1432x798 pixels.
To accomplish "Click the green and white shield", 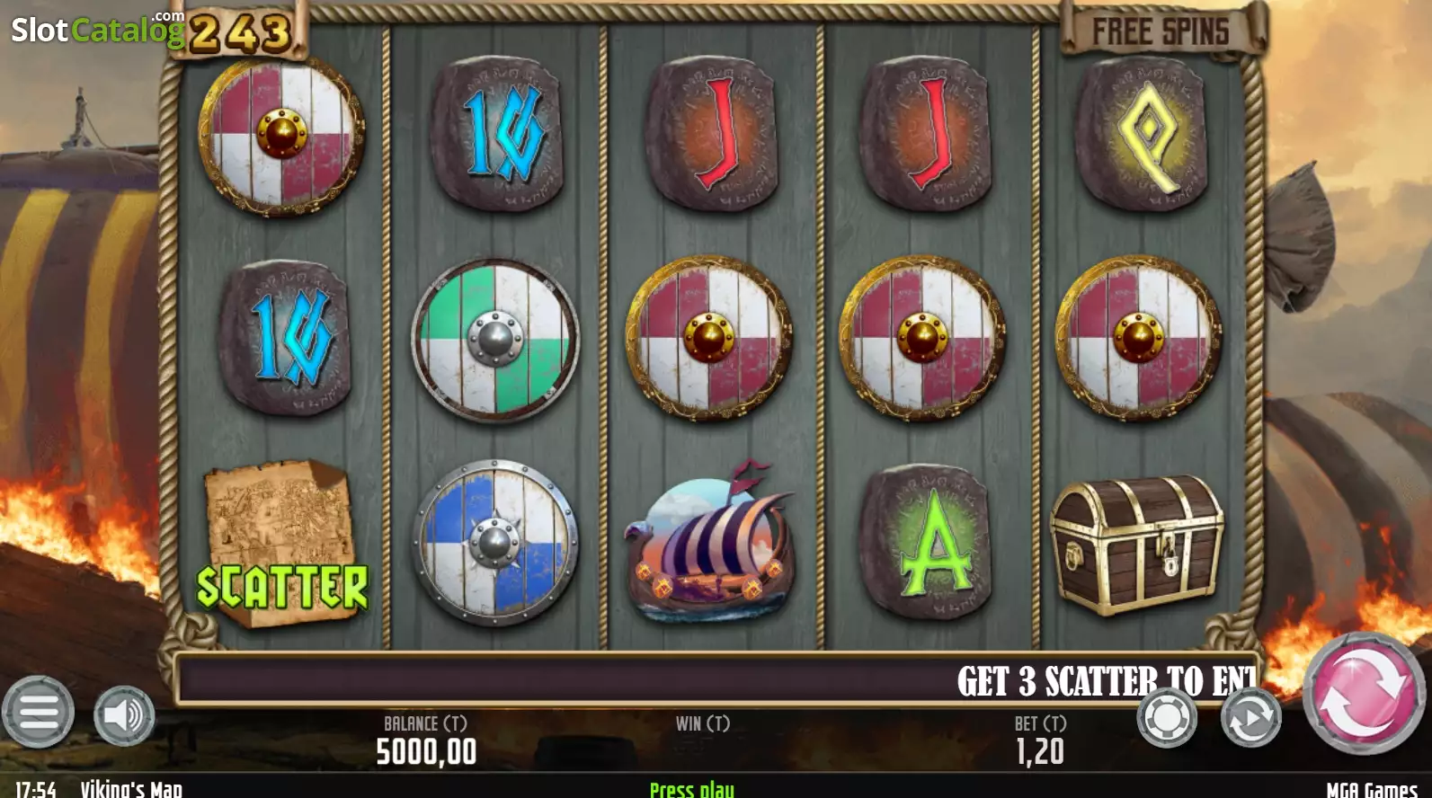I will (495, 341).
